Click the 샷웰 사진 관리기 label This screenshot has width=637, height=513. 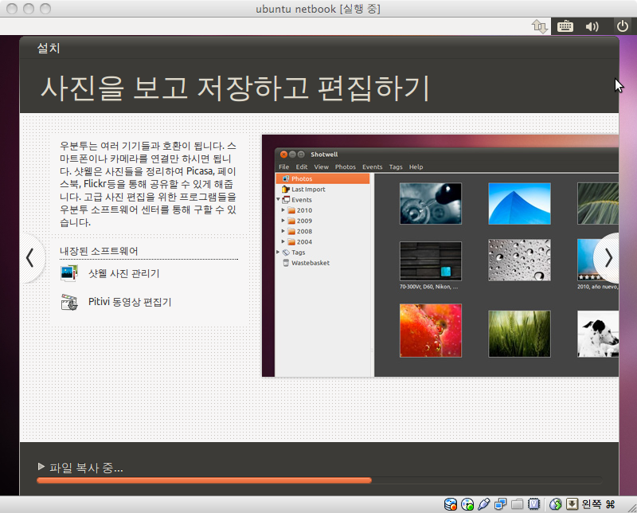(x=124, y=273)
